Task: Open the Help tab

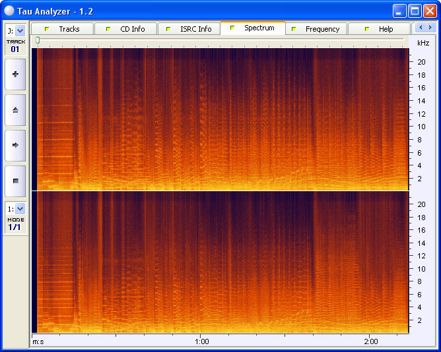Action: coord(380,29)
